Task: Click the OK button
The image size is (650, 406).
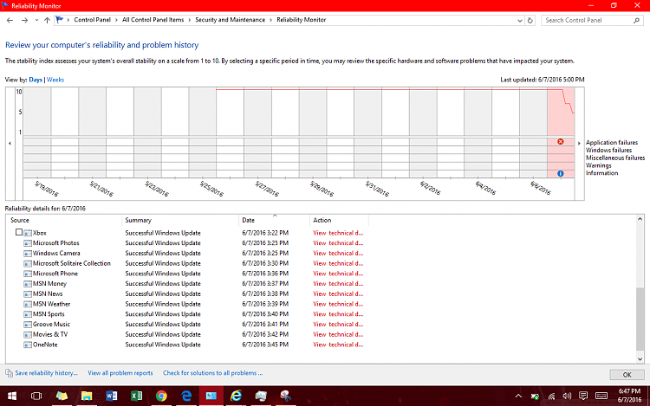Action: [627, 375]
